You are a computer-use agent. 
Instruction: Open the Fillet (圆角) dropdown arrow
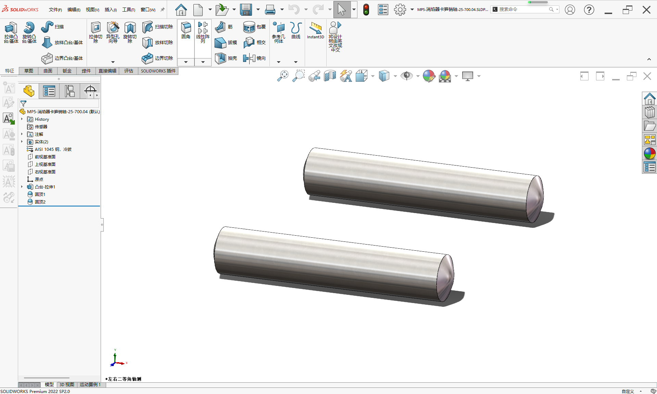186,62
